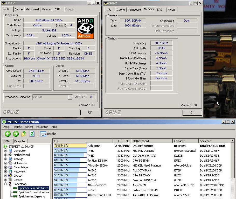Click the Motherboard tree icon
Screen dimensions: 236x199
pos(10,155)
